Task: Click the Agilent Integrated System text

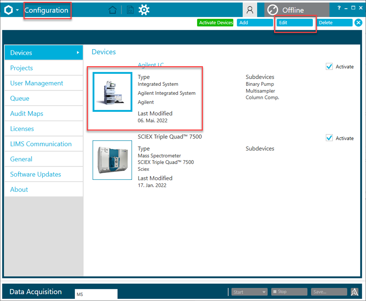Action: tap(167, 93)
